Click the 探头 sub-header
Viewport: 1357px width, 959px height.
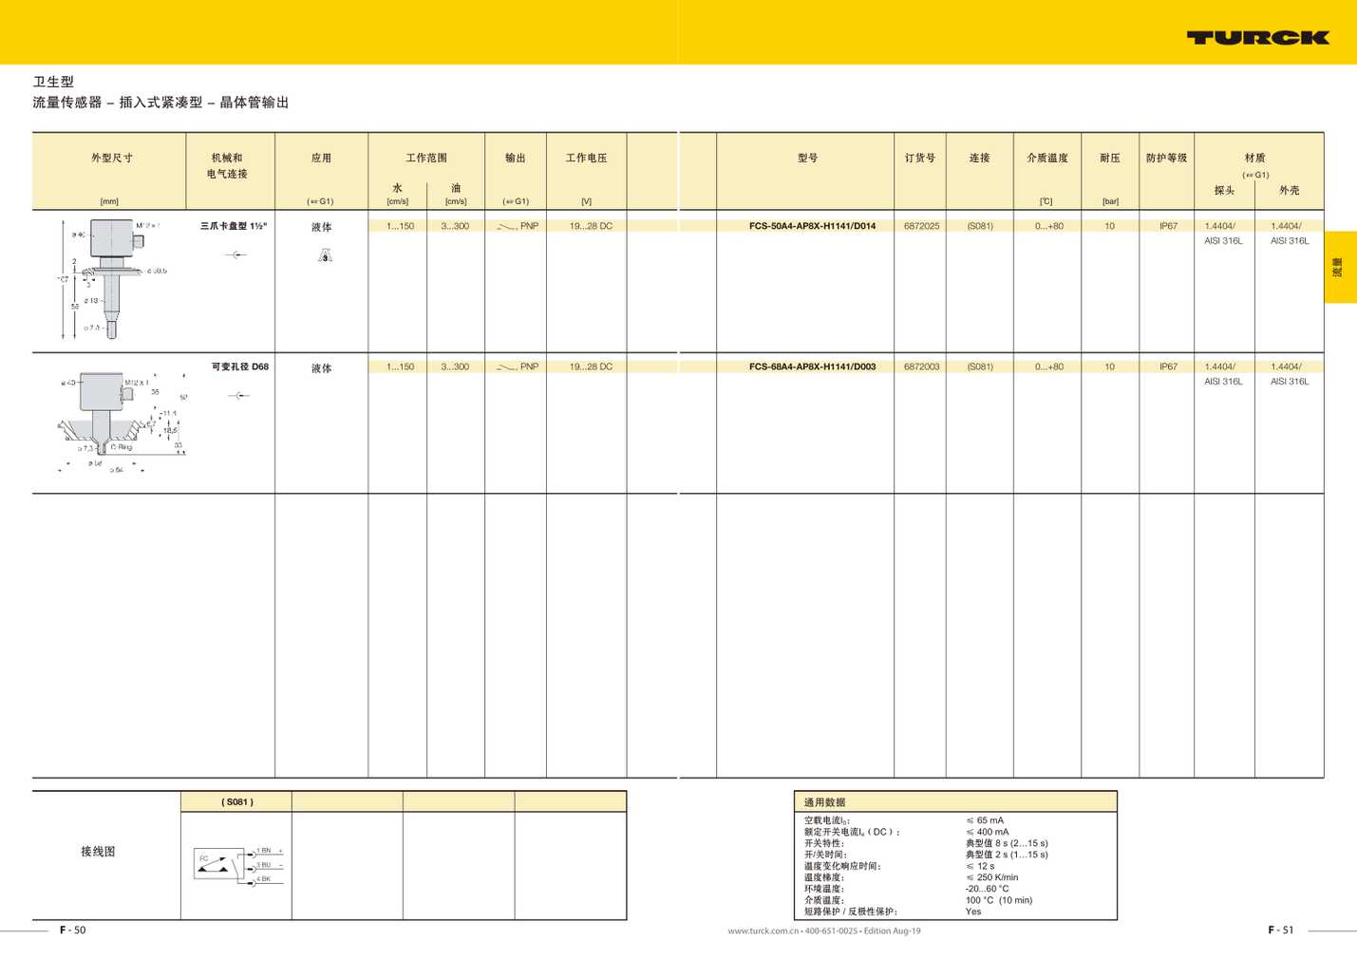click(1224, 190)
